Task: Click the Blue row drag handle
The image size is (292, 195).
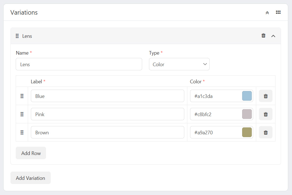Action: click(22, 96)
